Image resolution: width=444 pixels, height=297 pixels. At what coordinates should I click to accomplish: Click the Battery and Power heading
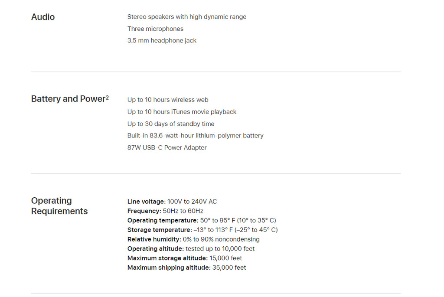[68, 99]
